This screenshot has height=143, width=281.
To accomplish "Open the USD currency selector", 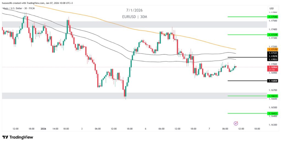I will (271, 8).
